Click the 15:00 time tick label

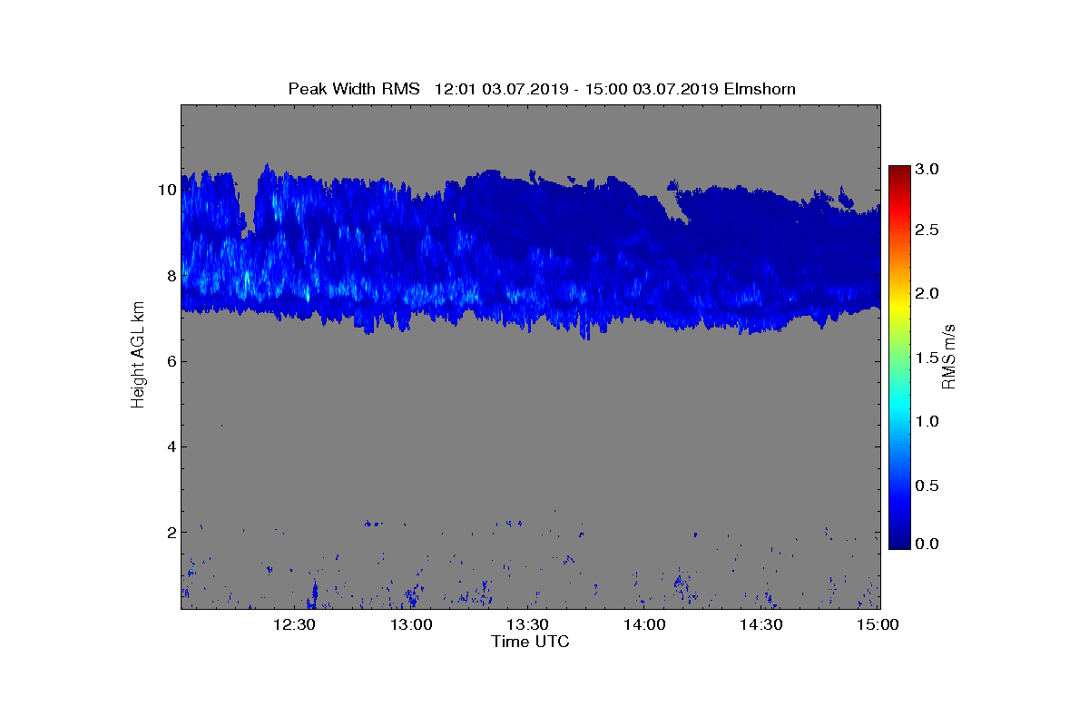pos(877,624)
